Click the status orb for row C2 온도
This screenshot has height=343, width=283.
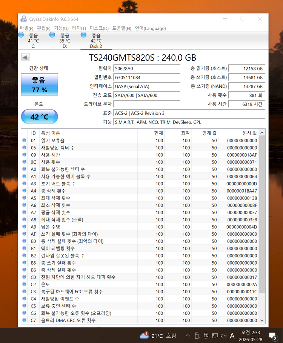24,284
